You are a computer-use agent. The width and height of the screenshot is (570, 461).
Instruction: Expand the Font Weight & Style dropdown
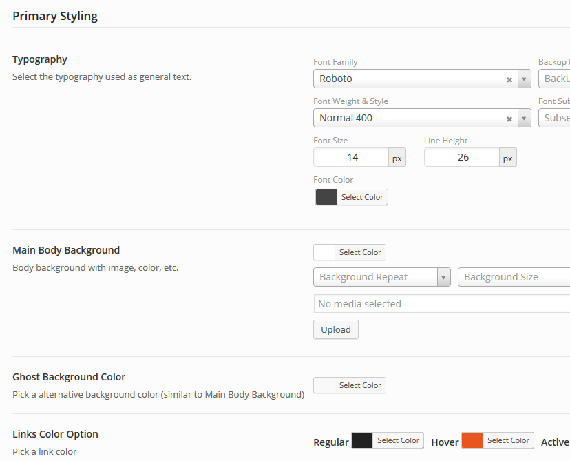click(x=524, y=119)
